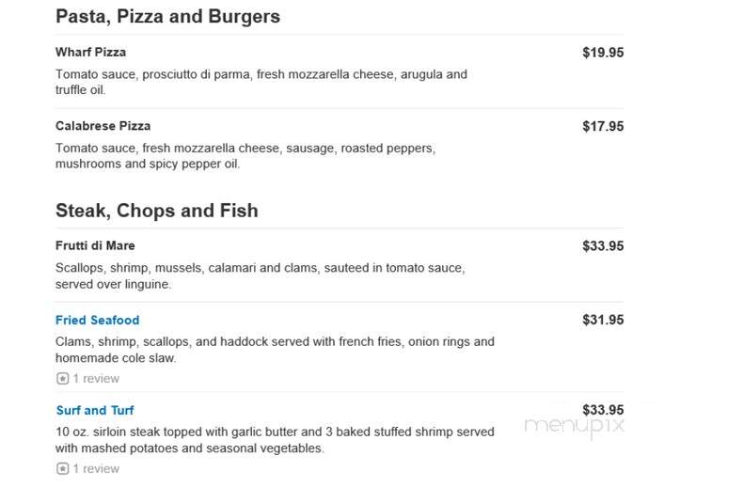Click the Steak, Chops and Fish heading
This screenshot has width=743, height=503.
(157, 211)
